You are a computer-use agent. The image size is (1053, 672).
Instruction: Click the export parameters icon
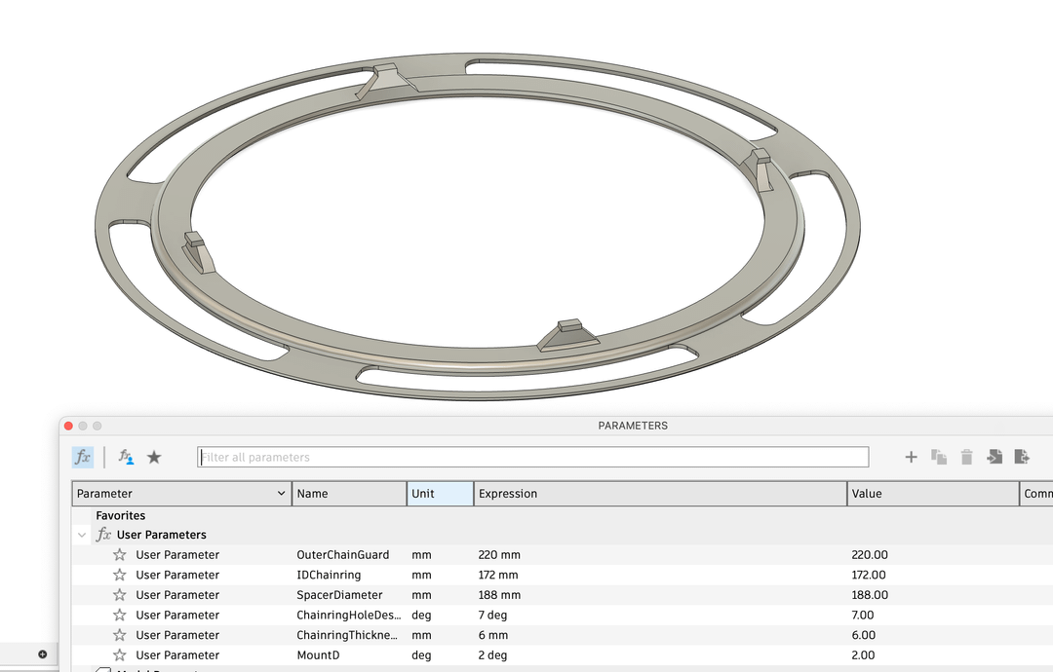tap(1022, 457)
